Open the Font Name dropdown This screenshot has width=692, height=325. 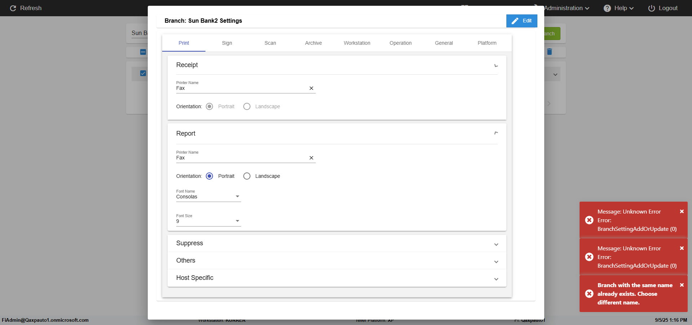coord(237,197)
